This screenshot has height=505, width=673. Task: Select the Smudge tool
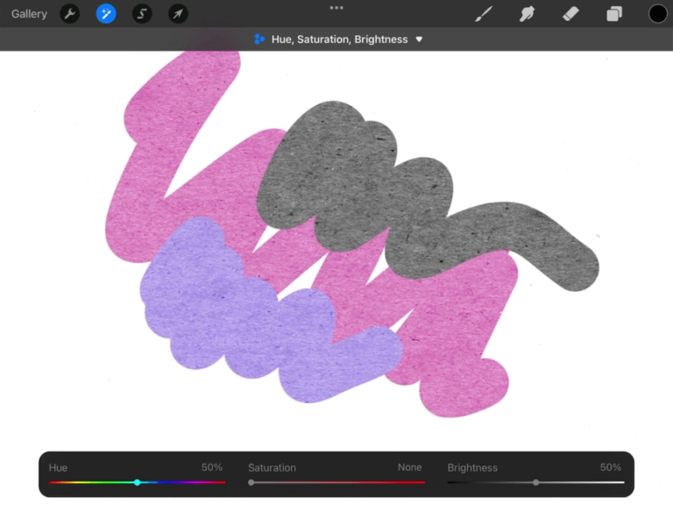tap(527, 14)
